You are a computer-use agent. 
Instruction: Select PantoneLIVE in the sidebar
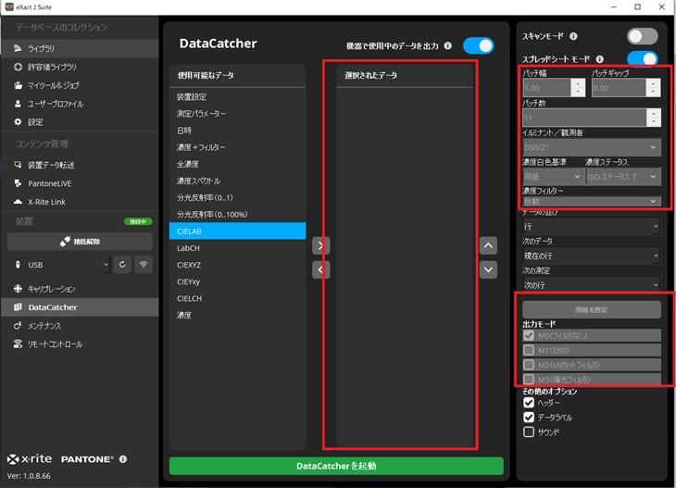(80, 183)
